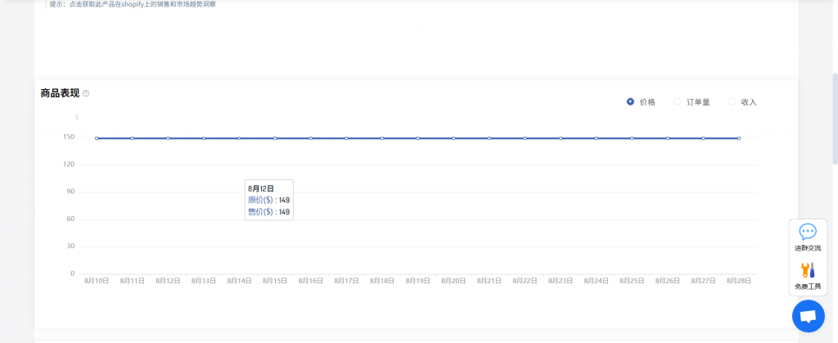Open the 进群交流 chat bubble icon
Screen dimensions: 838x343
coord(808,232)
